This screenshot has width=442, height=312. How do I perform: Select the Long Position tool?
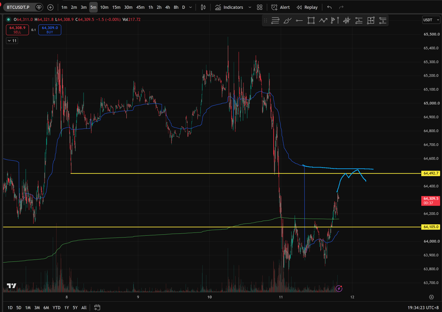tap(359, 21)
